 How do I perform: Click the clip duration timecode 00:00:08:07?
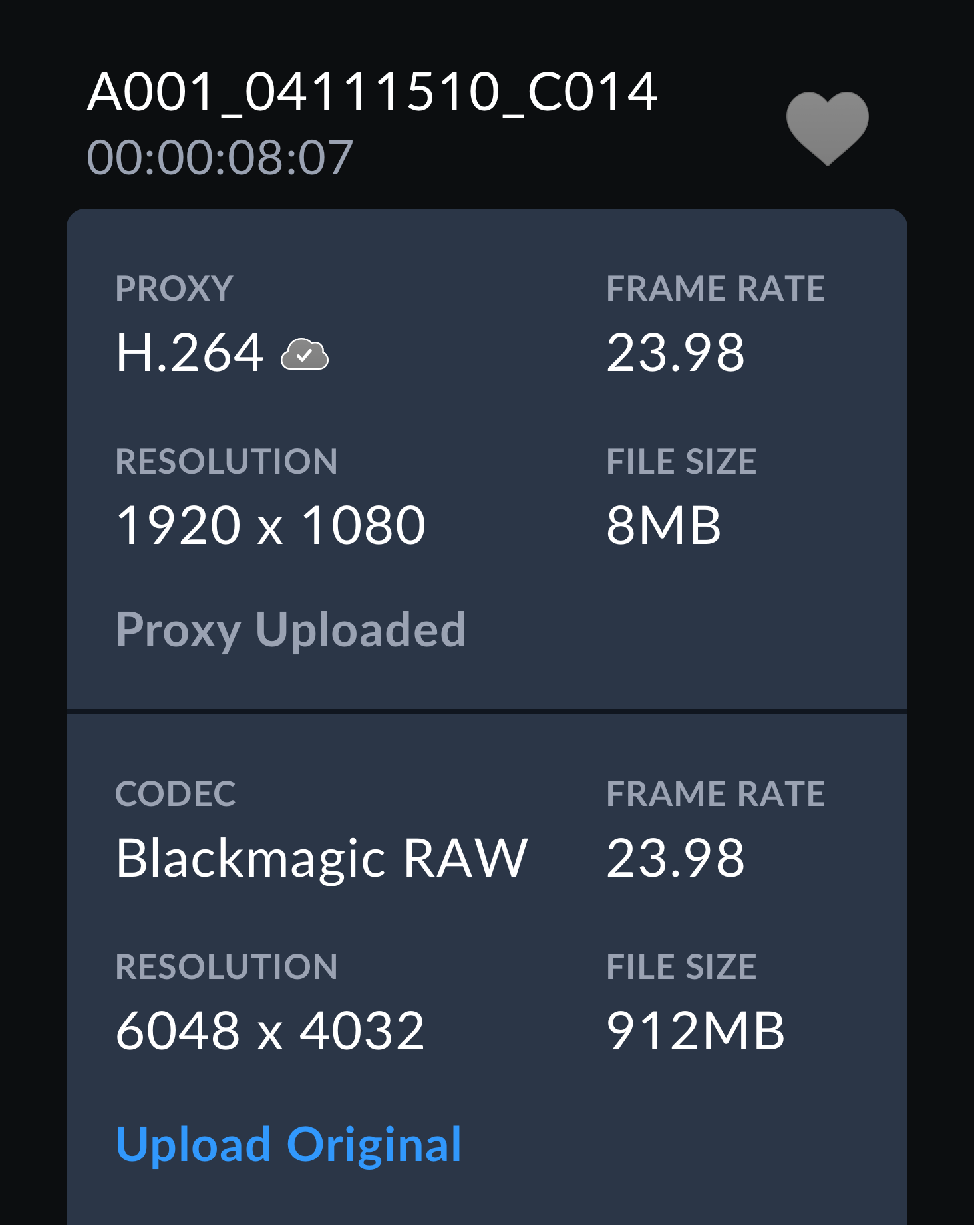[x=220, y=158]
